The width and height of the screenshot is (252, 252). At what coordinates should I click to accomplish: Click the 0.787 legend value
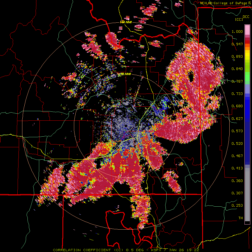(237, 81)
